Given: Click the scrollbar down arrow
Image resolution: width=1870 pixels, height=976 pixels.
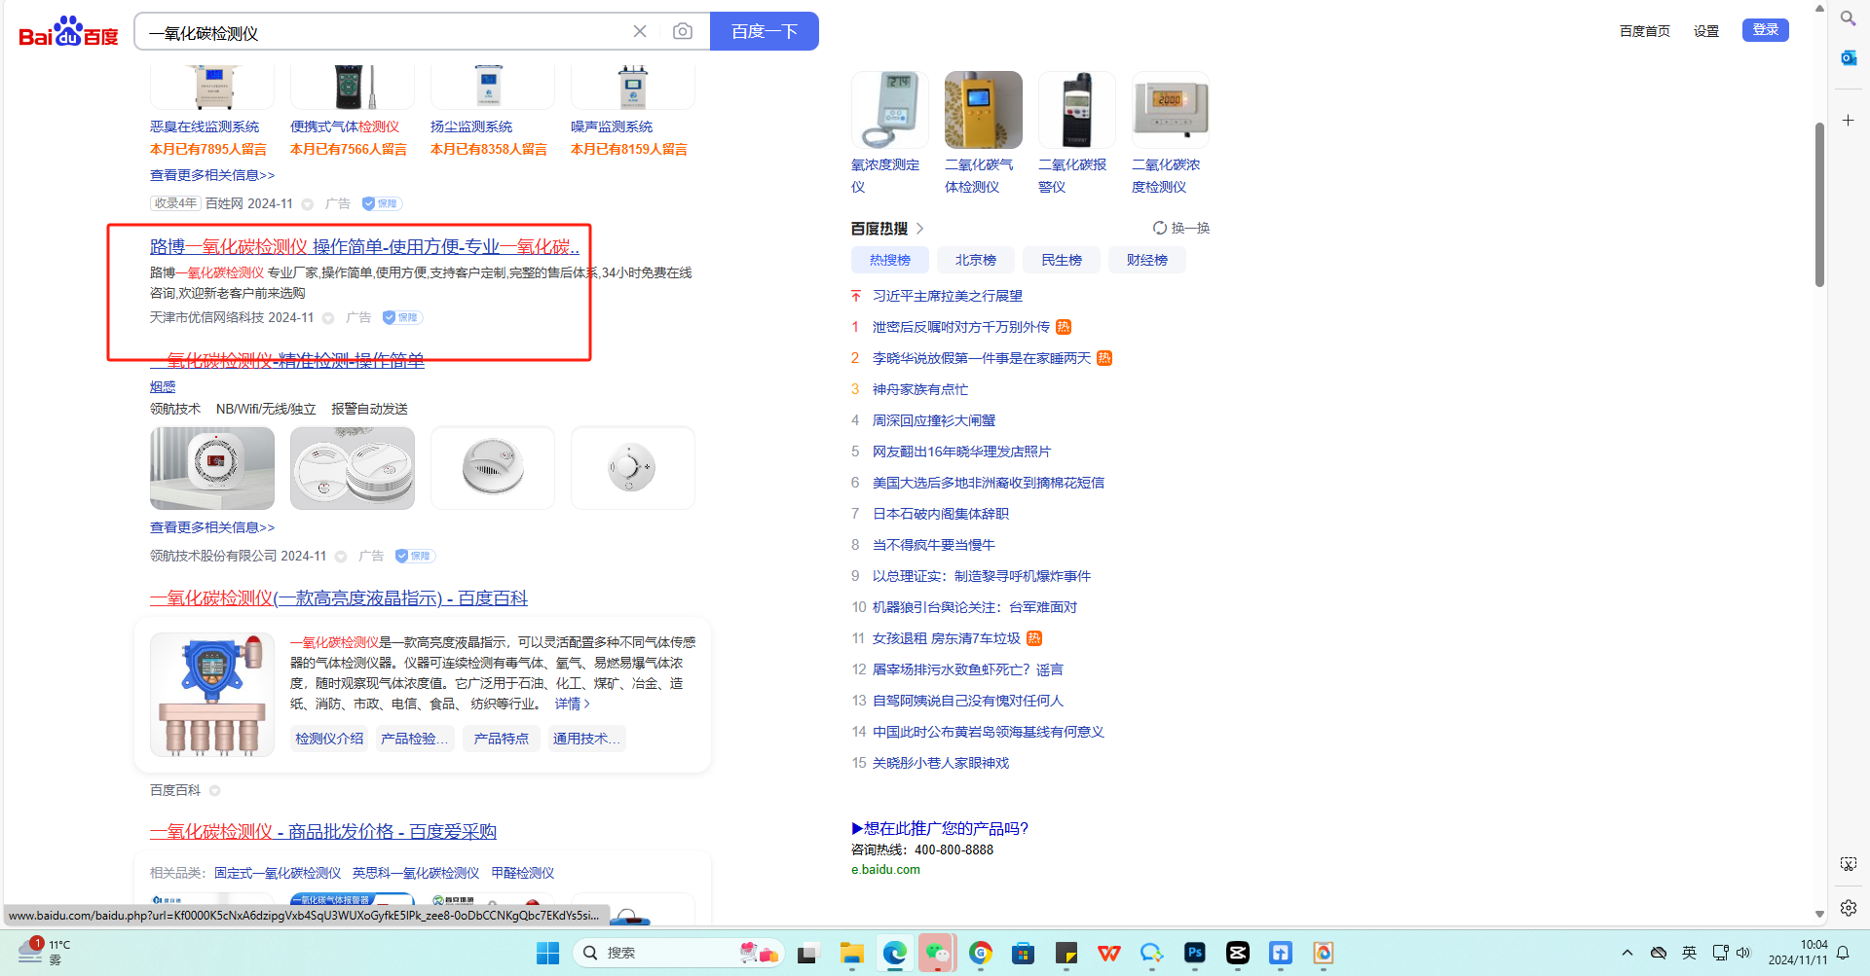Looking at the screenshot, I should click(x=1819, y=914).
